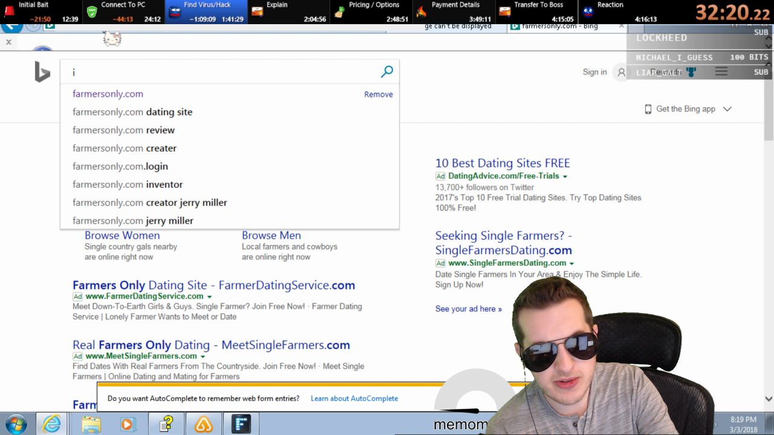Click the Explain split certificate icon

pos(257,11)
